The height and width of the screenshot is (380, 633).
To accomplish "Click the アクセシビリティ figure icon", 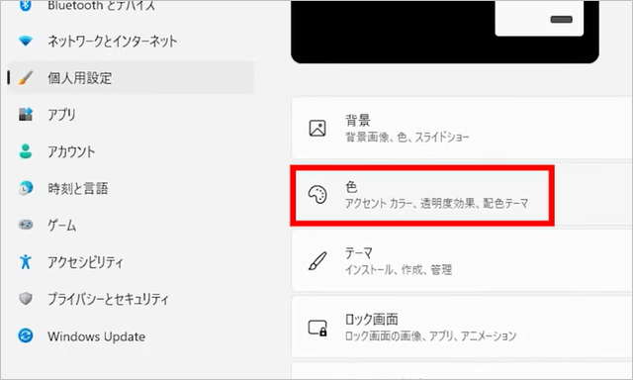I will [26, 261].
